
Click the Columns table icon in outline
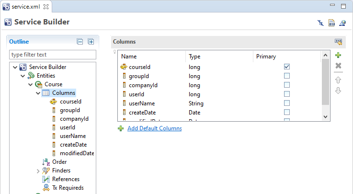(46, 93)
